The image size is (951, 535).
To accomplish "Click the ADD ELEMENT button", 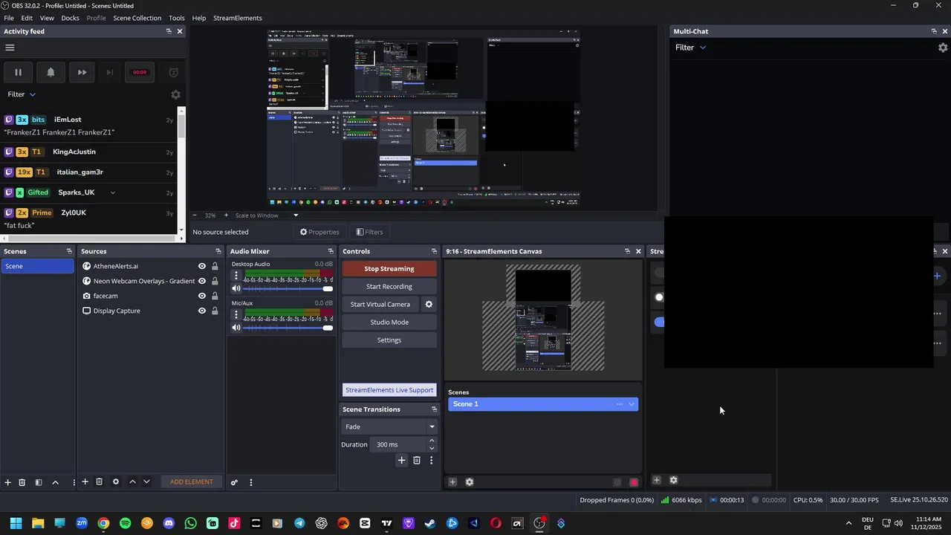I will (x=192, y=481).
